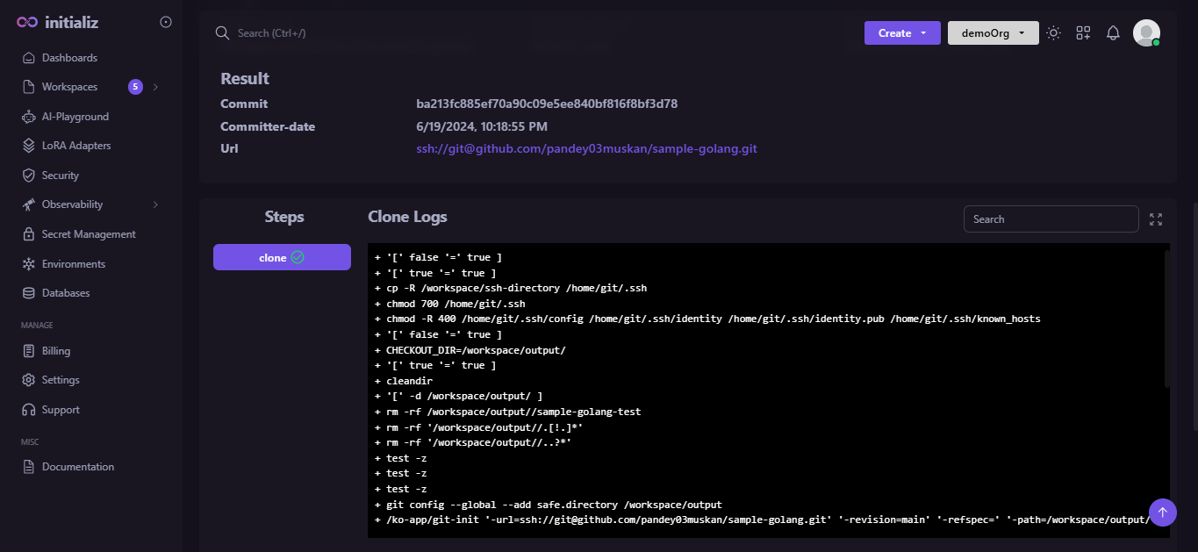Click the 'Clone Logs' heading
Viewport: 1198px width, 552px height.
(x=407, y=217)
